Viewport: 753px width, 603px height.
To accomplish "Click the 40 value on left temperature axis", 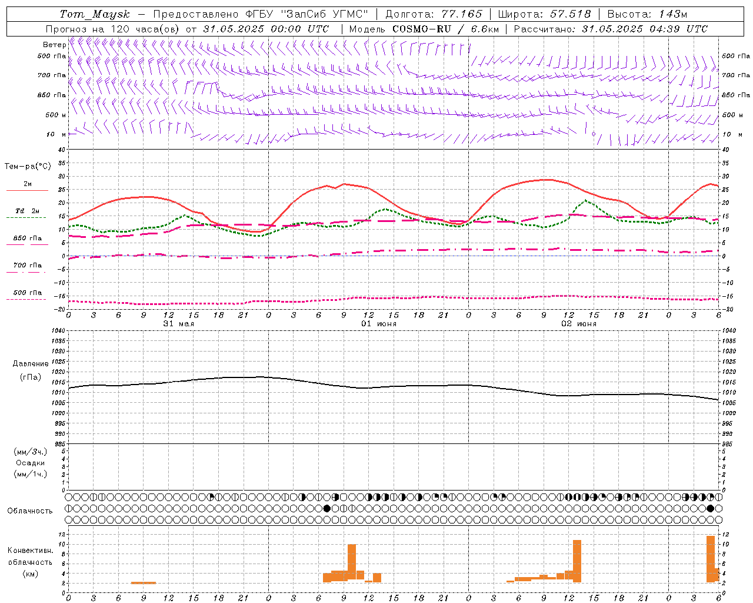I will coord(62,150).
